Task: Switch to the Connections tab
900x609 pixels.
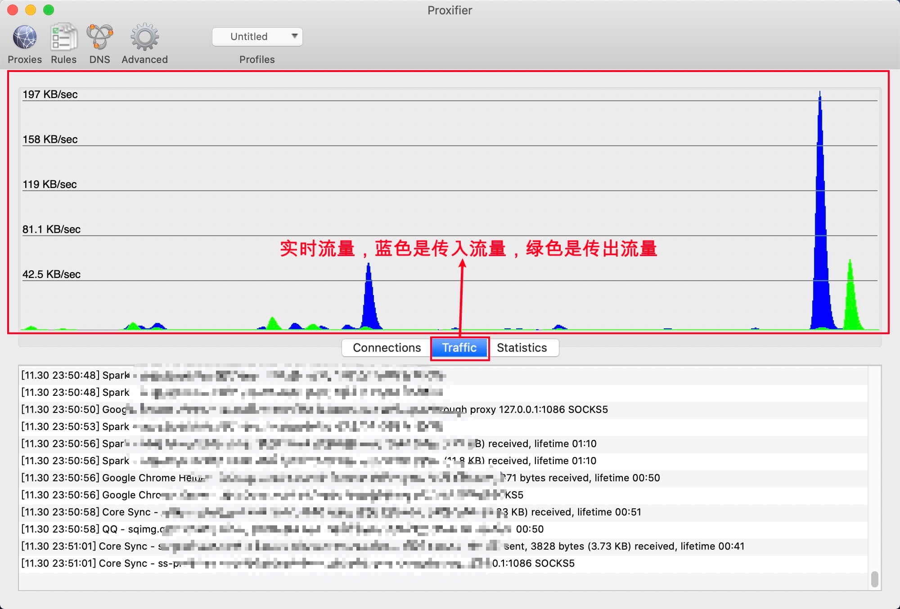Action: click(387, 348)
